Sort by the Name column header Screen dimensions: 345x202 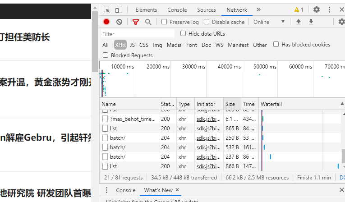129,104
